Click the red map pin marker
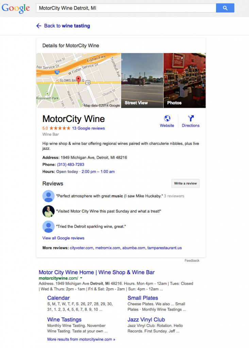The height and width of the screenshot is (348, 249). pyautogui.click(x=79, y=80)
